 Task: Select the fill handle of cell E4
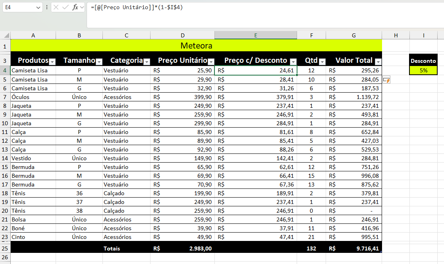[297, 75]
